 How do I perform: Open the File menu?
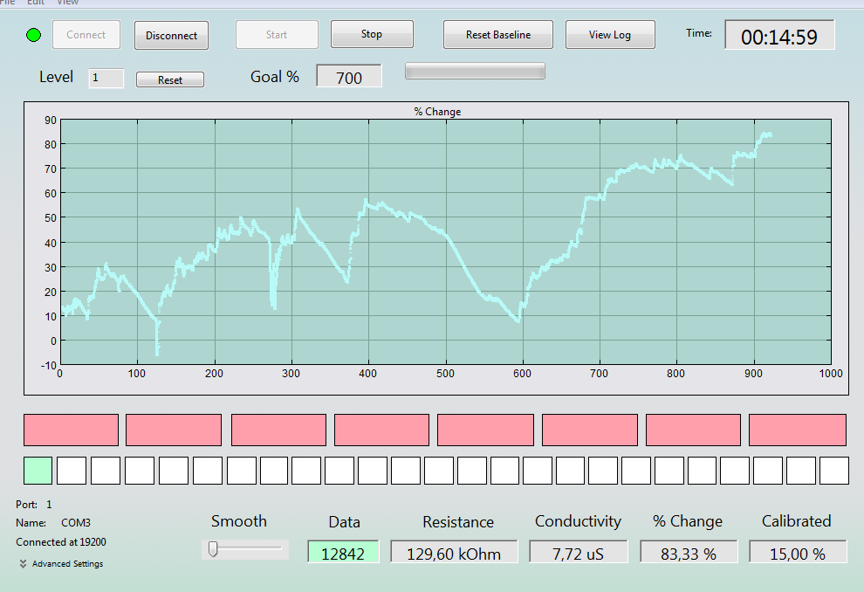tap(7, 3)
